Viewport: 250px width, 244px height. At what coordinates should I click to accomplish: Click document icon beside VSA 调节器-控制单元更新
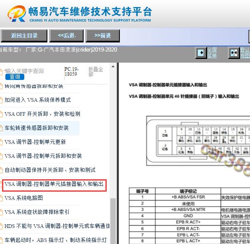pyautogui.click(x=1, y=142)
